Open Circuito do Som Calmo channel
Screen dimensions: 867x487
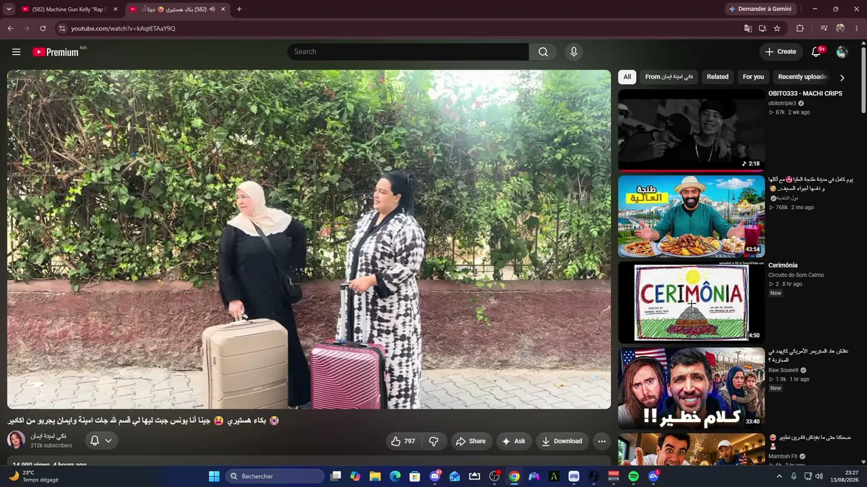coord(796,275)
